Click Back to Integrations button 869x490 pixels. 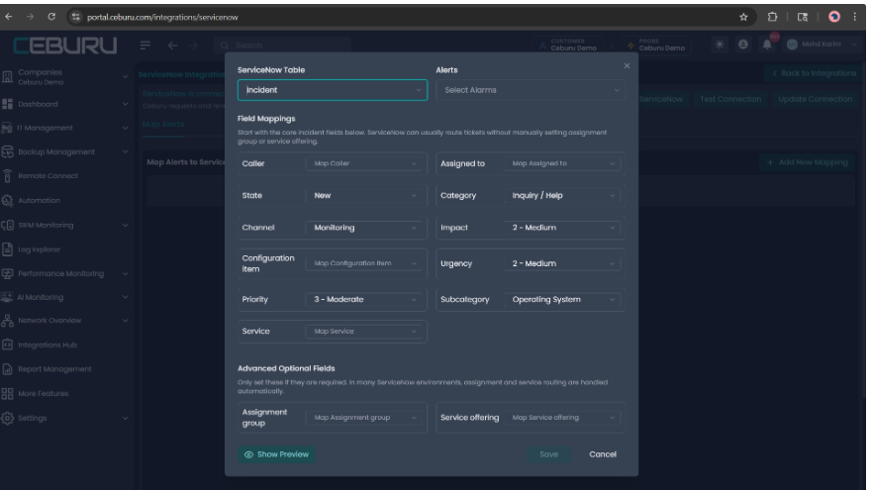(x=815, y=73)
